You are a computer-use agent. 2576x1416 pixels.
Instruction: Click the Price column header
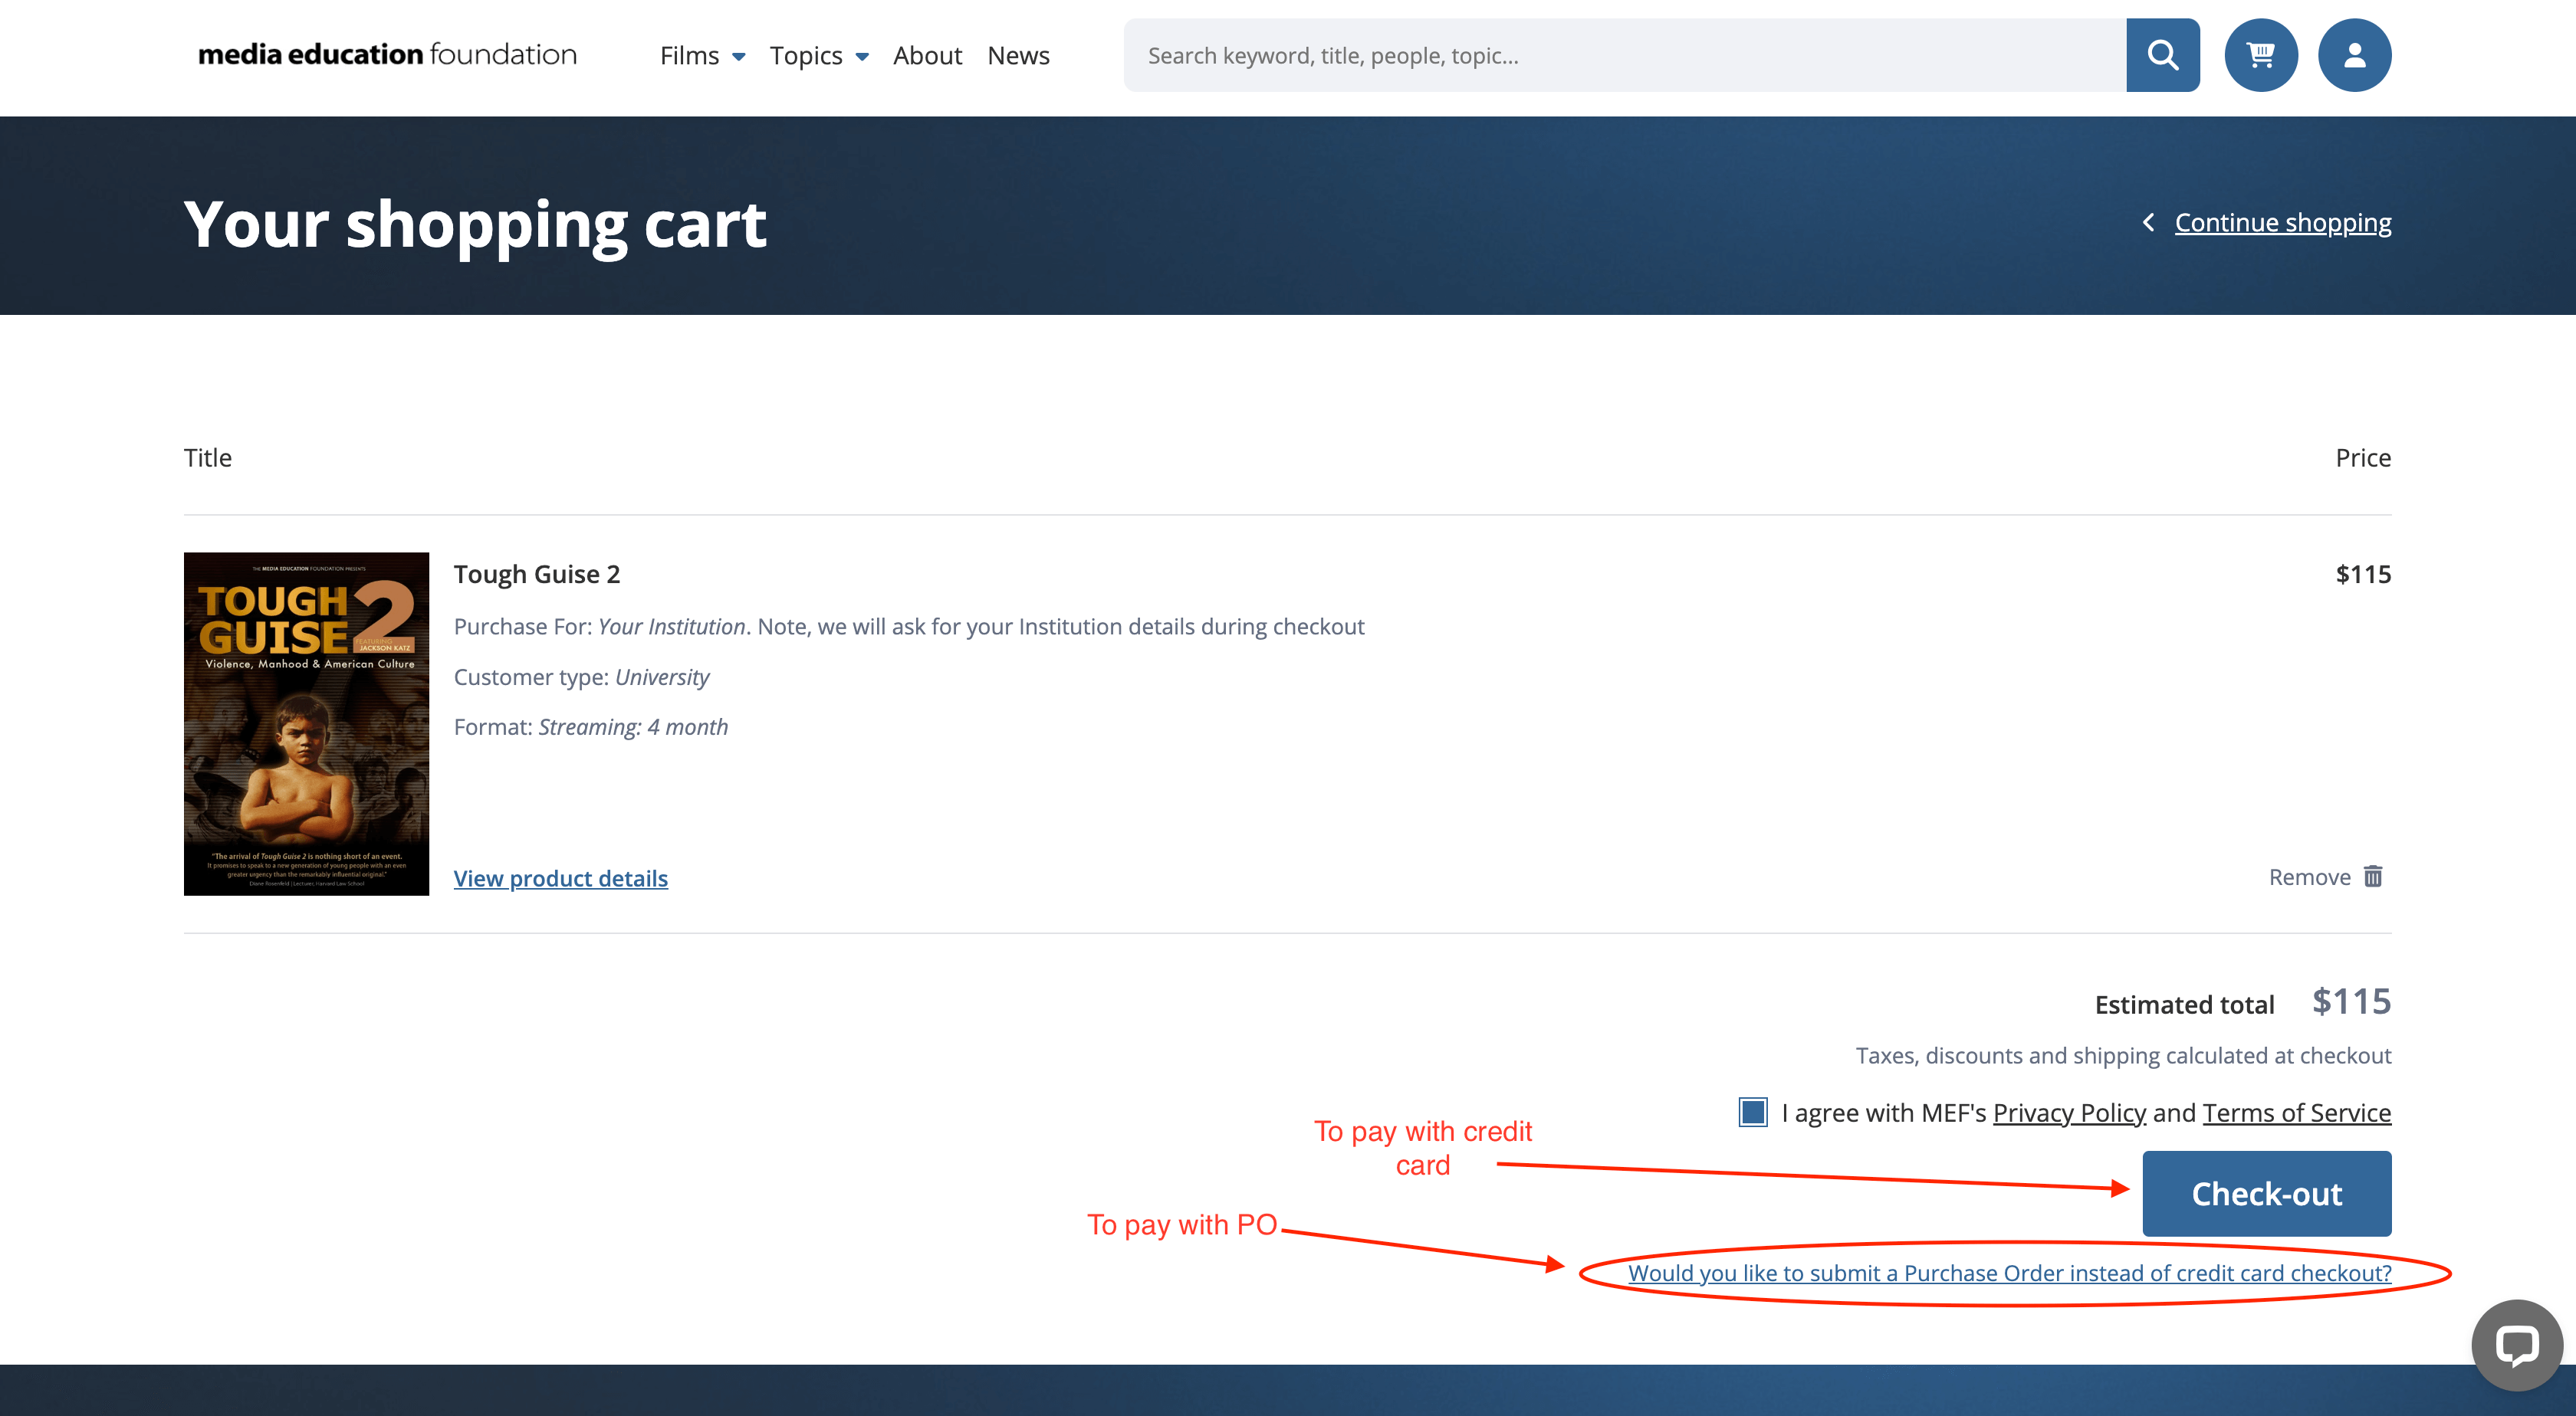[x=2363, y=457]
